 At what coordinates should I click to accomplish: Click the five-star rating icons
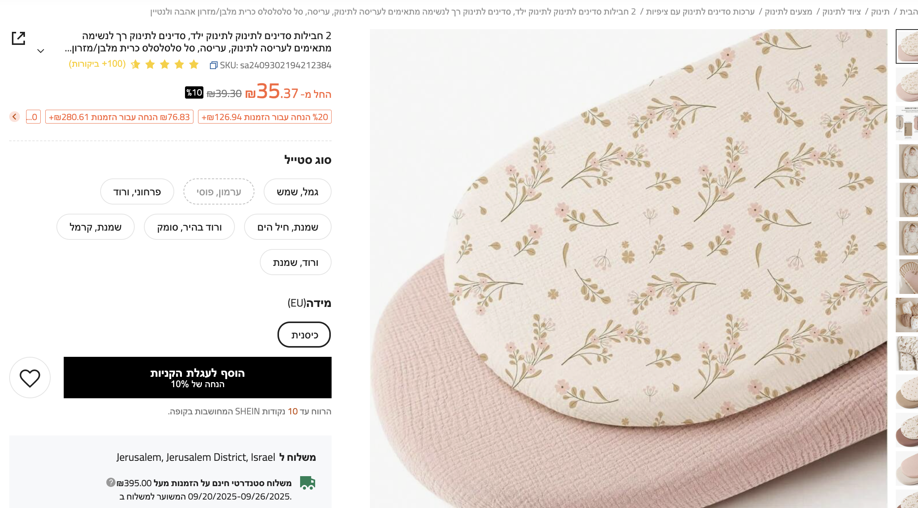pyautogui.click(x=165, y=64)
